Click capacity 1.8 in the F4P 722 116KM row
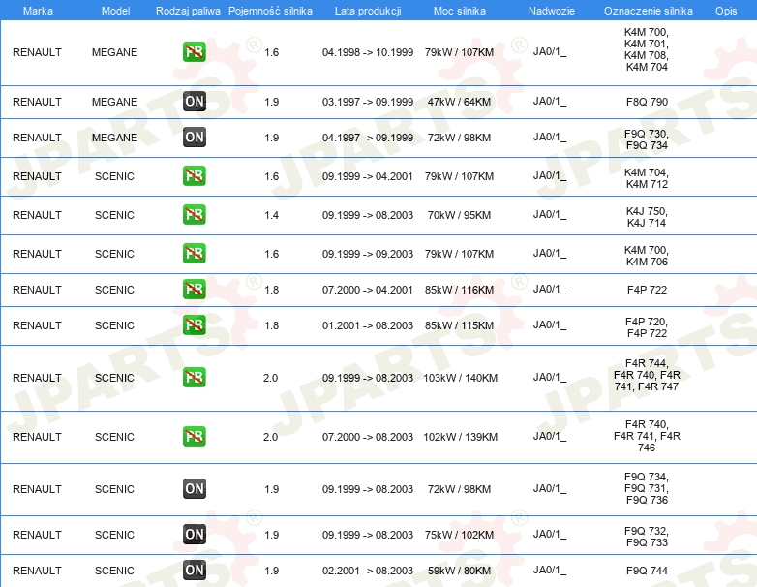The image size is (757, 587). click(271, 290)
